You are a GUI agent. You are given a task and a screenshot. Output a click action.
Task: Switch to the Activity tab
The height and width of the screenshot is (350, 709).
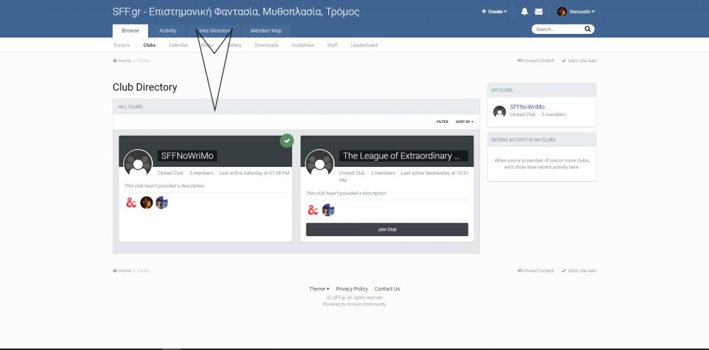[167, 31]
